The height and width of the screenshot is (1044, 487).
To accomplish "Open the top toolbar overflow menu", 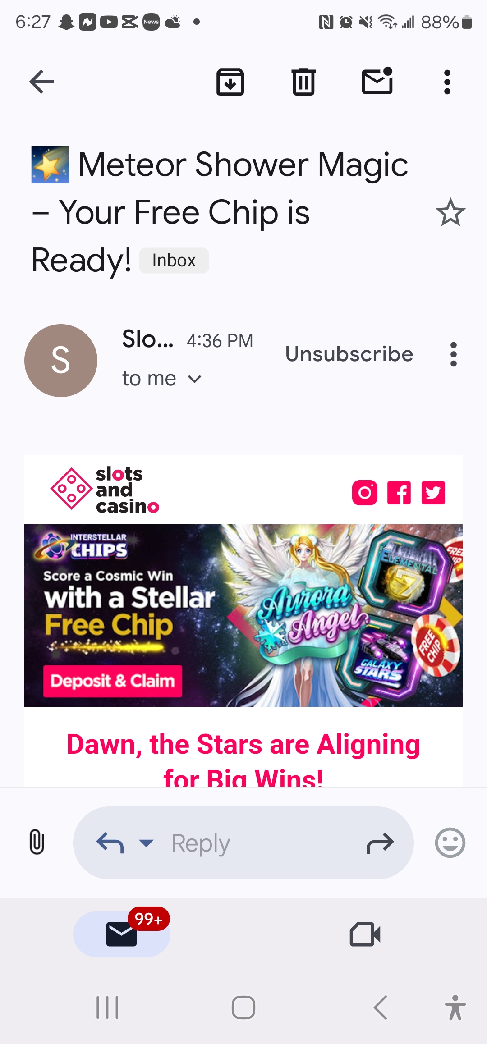I will [x=447, y=82].
